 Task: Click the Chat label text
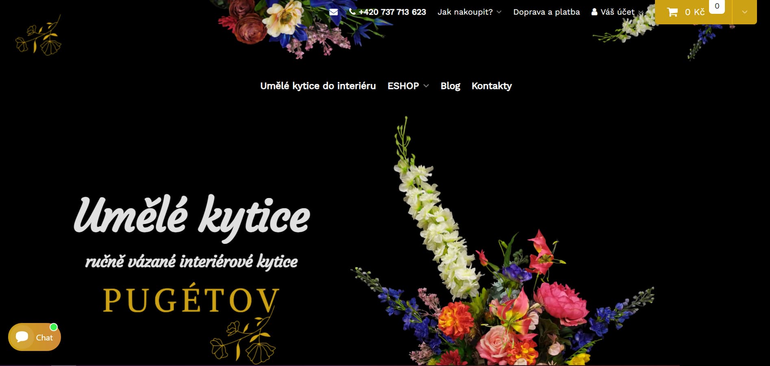click(44, 338)
